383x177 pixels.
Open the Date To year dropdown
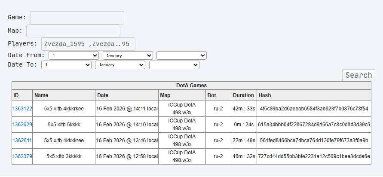[174, 64]
